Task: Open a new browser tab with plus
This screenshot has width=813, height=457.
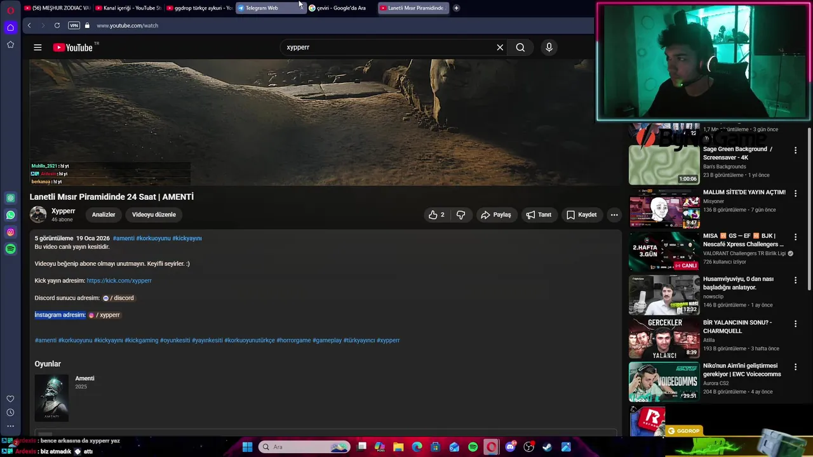Action: (x=456, y=8)
